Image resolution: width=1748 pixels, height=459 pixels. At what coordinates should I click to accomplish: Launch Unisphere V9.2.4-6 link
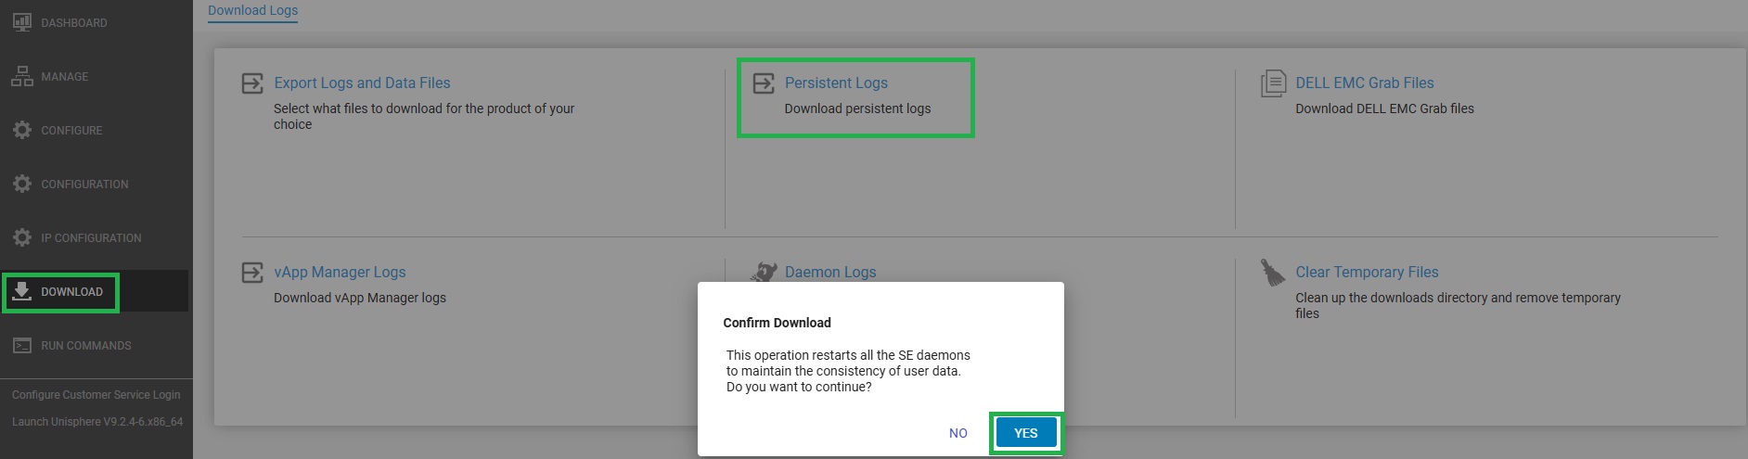(97, 421)
